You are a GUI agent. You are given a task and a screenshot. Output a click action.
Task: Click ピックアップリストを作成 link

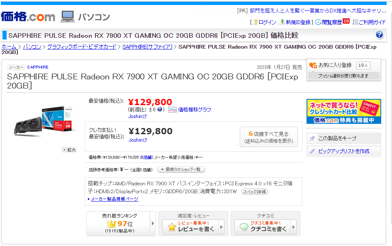coord(344,151)
